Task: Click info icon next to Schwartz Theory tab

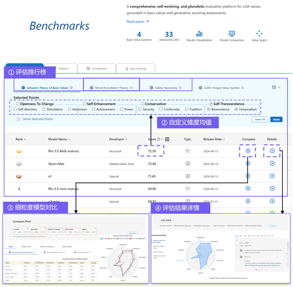Action: click(71, 88)
